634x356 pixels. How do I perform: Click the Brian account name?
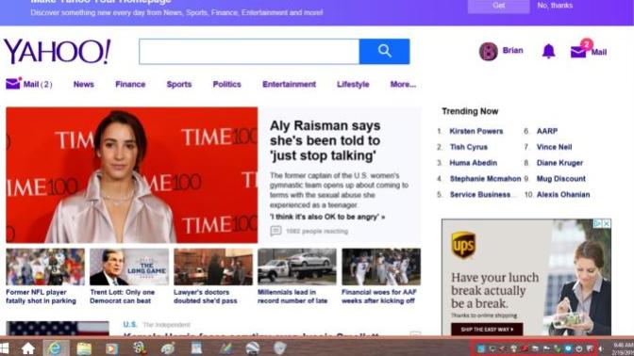(512, 51)
